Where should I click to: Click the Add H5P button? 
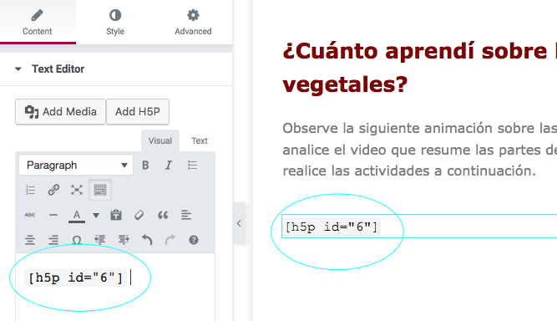tap(138, 112)
